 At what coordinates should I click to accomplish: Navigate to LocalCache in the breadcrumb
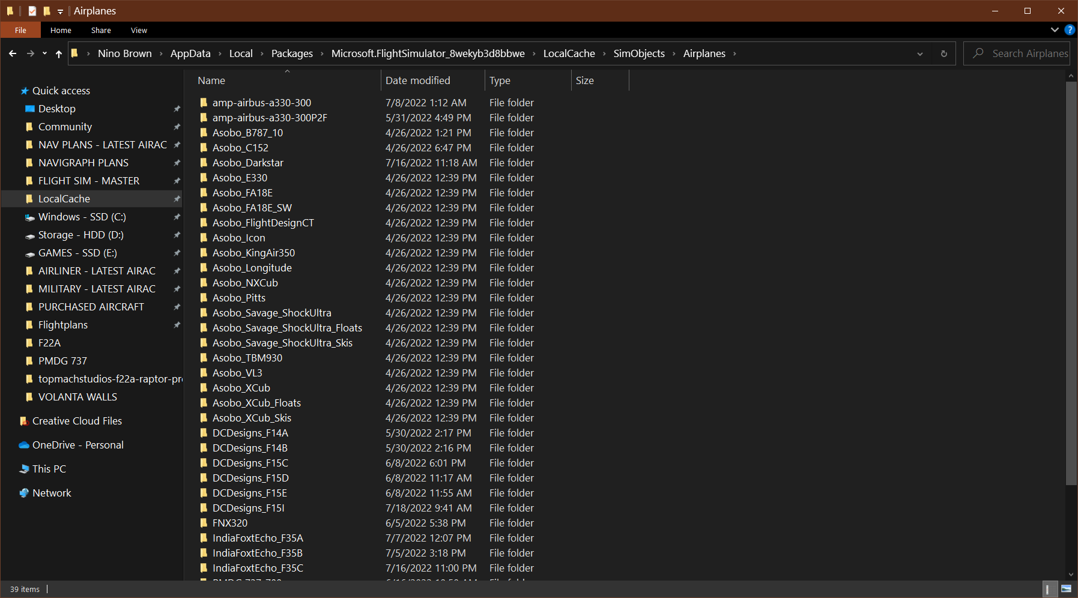(x=569, y=53)
